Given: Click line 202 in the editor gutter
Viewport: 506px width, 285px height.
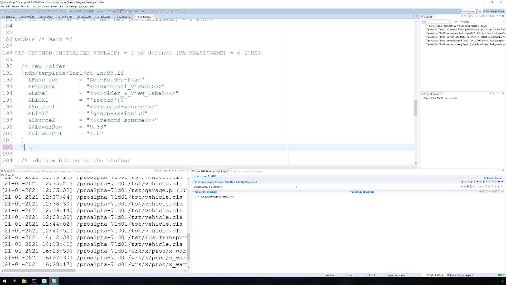Looking at the screenshot, I should point(7,147).
